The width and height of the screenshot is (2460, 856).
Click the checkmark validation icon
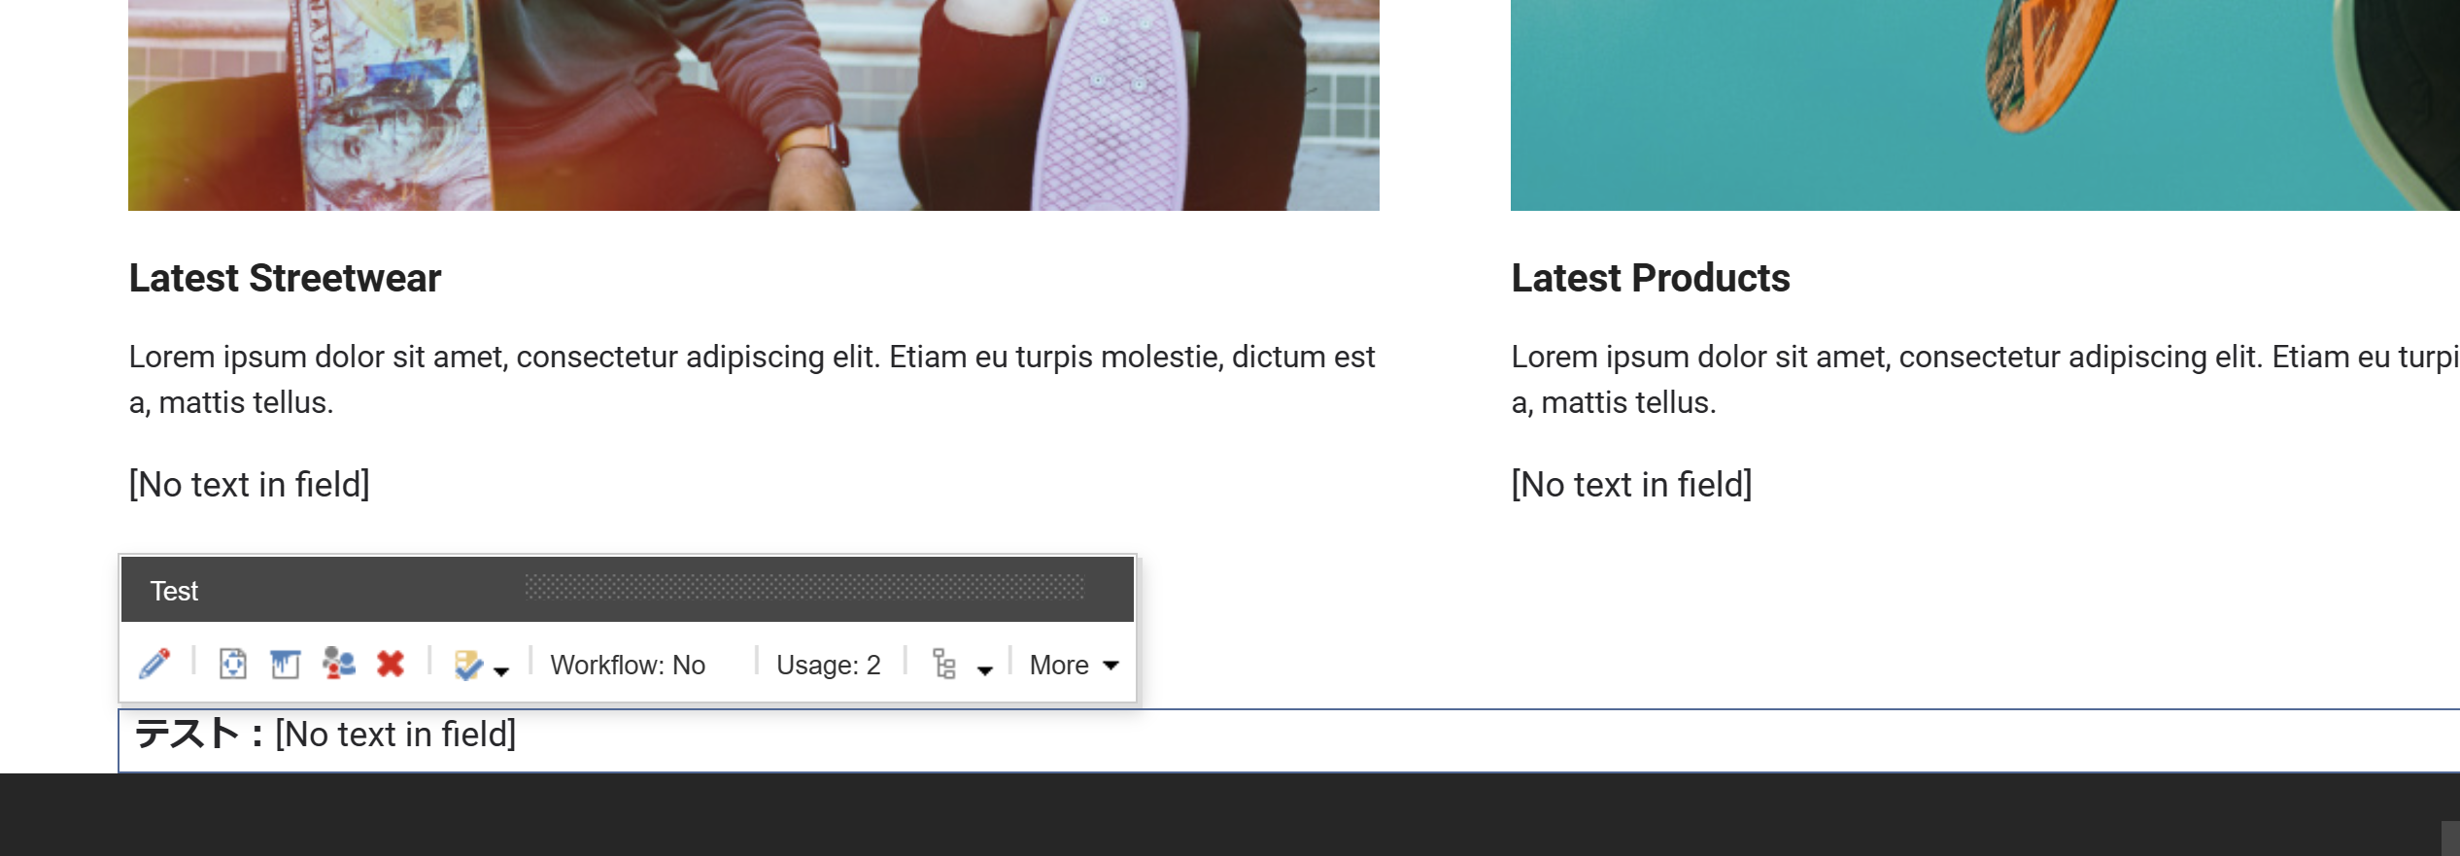(x=468, y=665)
